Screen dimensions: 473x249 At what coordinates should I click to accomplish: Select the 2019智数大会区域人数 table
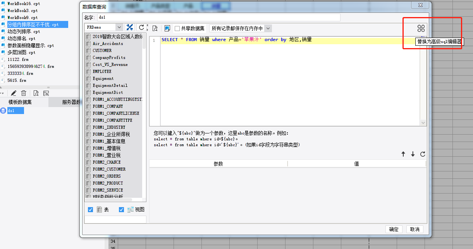(117, 36)
